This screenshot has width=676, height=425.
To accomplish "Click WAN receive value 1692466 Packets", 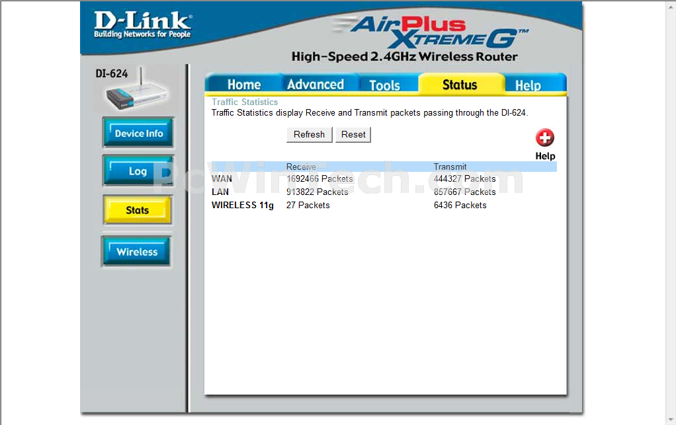I will [x=319, y=178].
